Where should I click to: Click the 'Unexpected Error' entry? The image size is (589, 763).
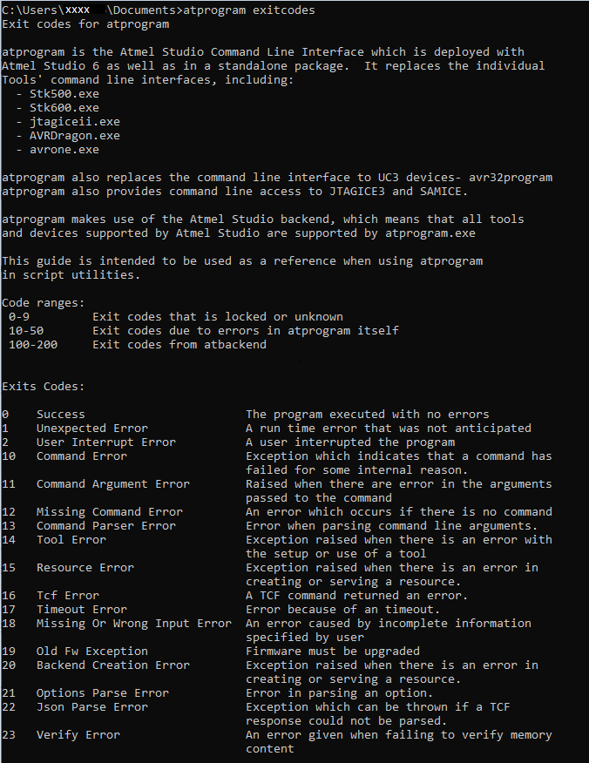(92, 429)
